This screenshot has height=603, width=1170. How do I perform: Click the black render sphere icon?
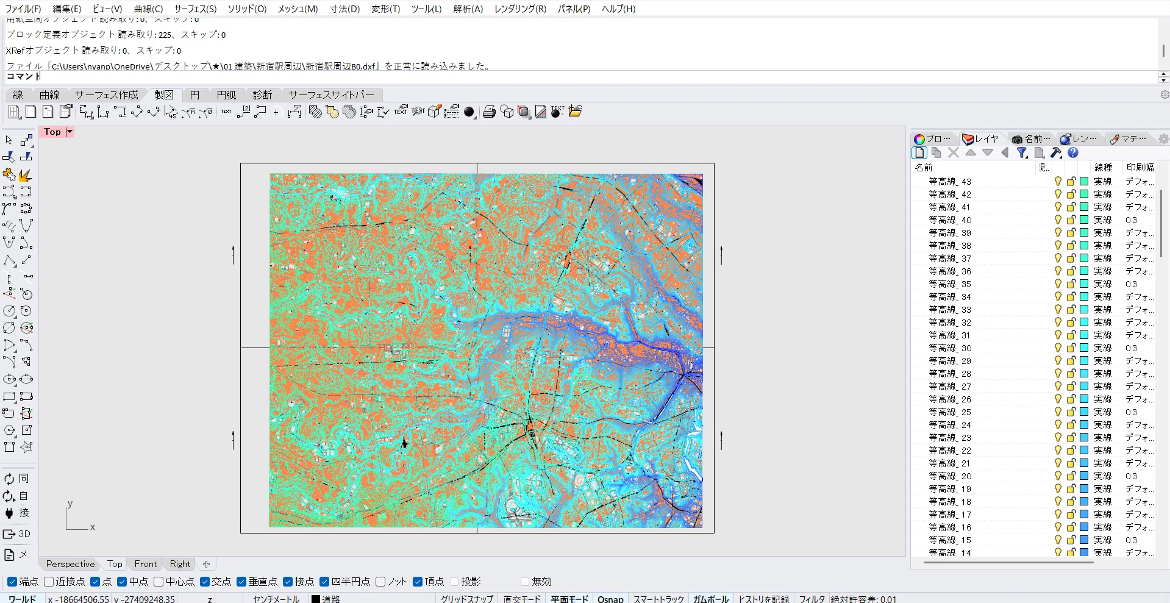click(x=469, y=112)
